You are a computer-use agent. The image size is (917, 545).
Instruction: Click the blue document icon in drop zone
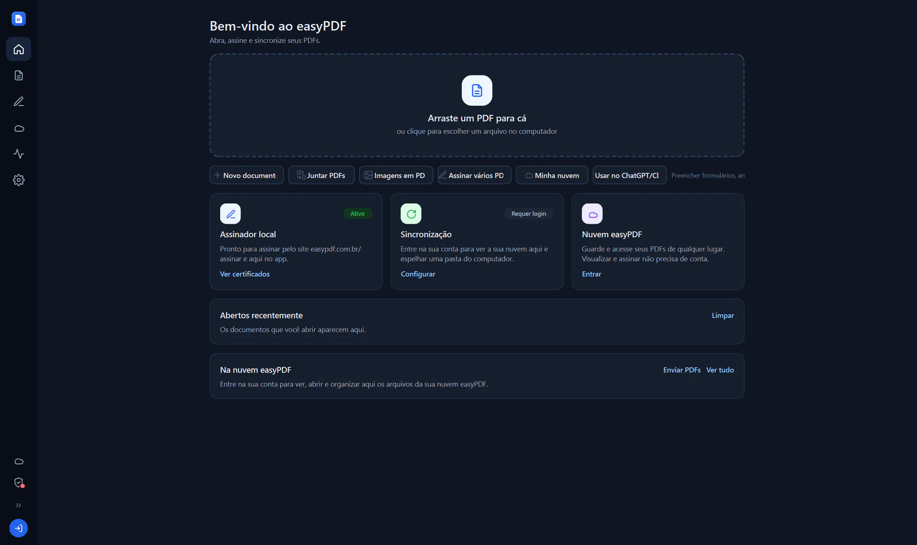477,90
